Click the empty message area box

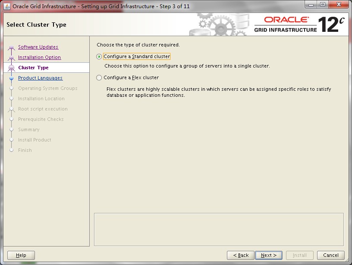click(219, 229)
